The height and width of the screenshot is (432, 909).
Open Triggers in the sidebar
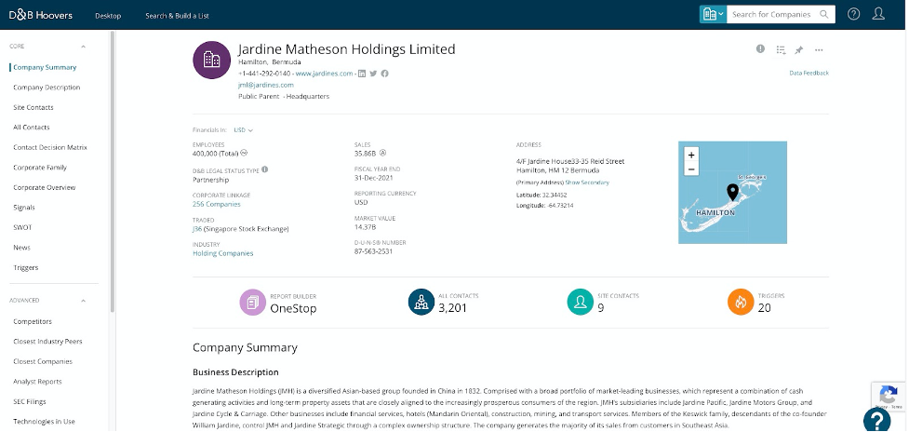coord(25,268)
